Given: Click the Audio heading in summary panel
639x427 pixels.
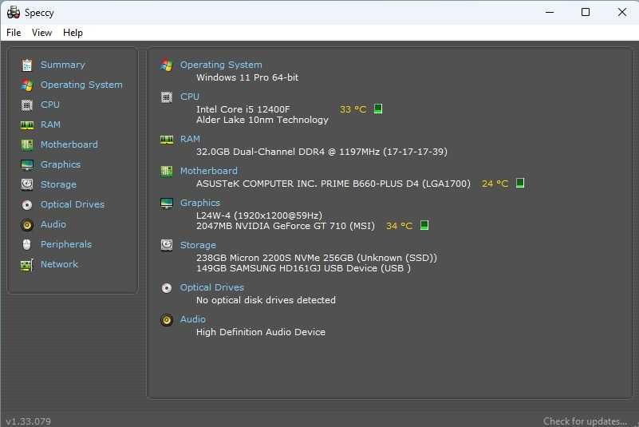Looking at the screenshot, I should 193,319.
